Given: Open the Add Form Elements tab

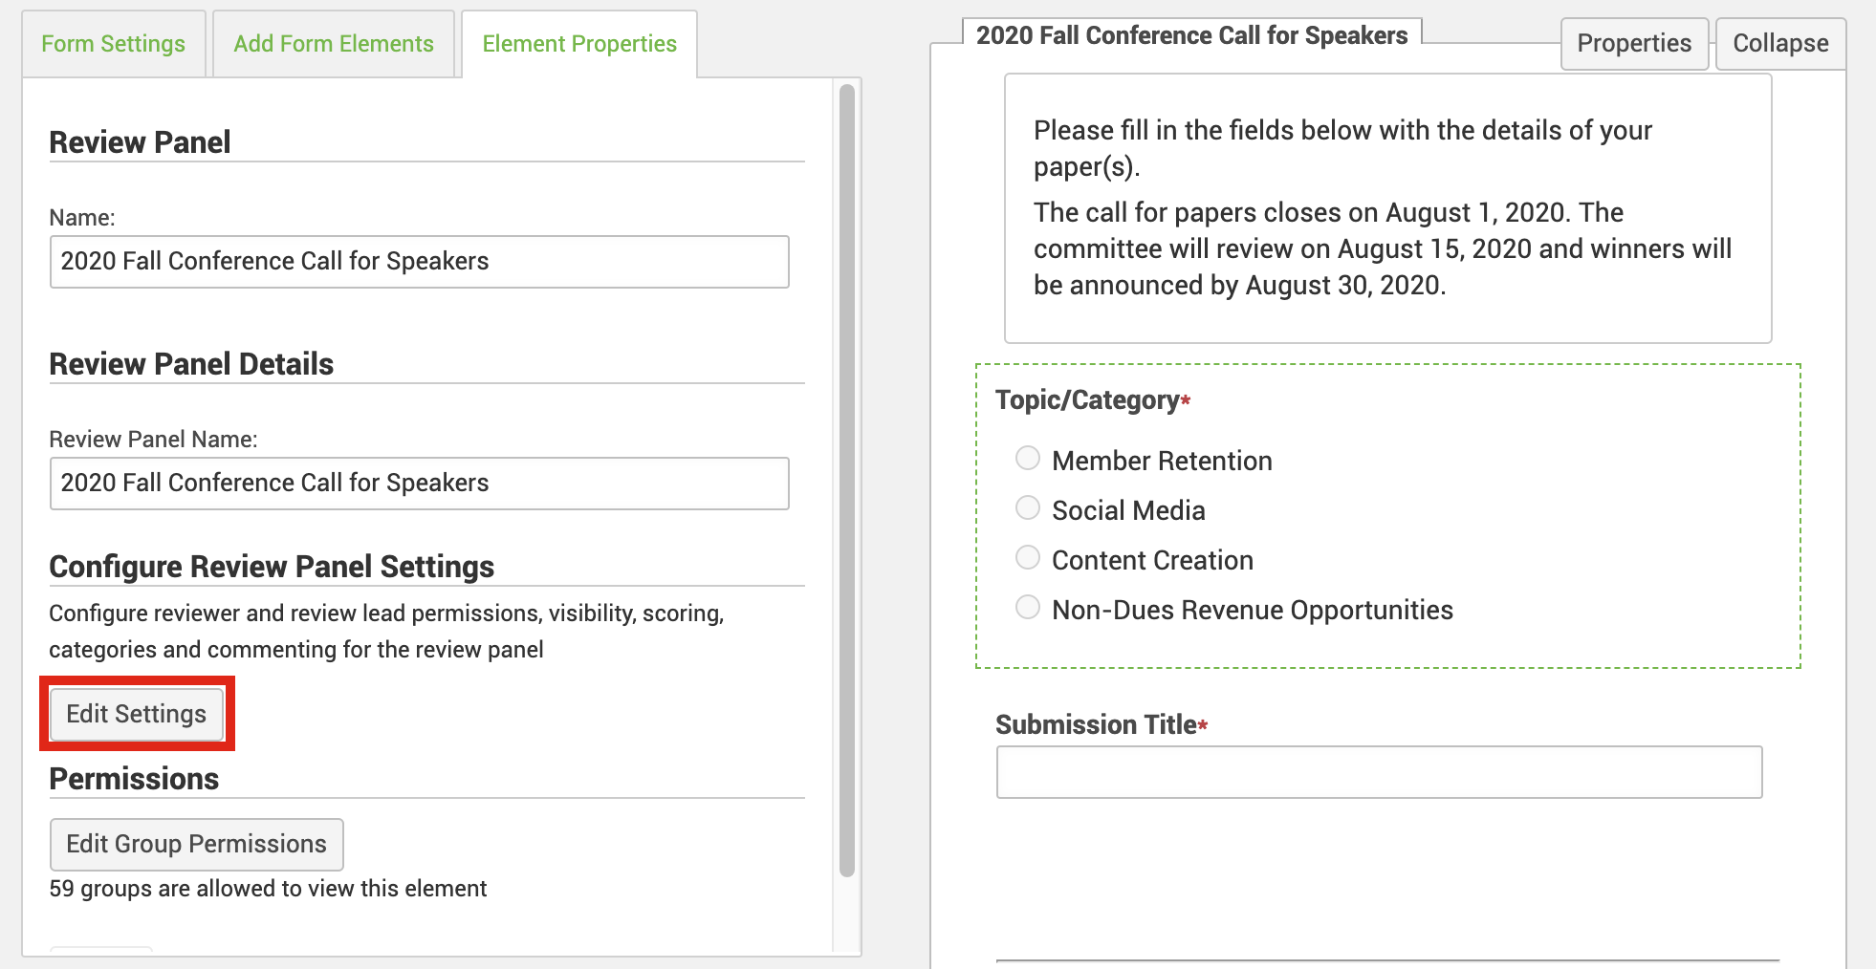Looking at the screenshot, I should point(333,43).
